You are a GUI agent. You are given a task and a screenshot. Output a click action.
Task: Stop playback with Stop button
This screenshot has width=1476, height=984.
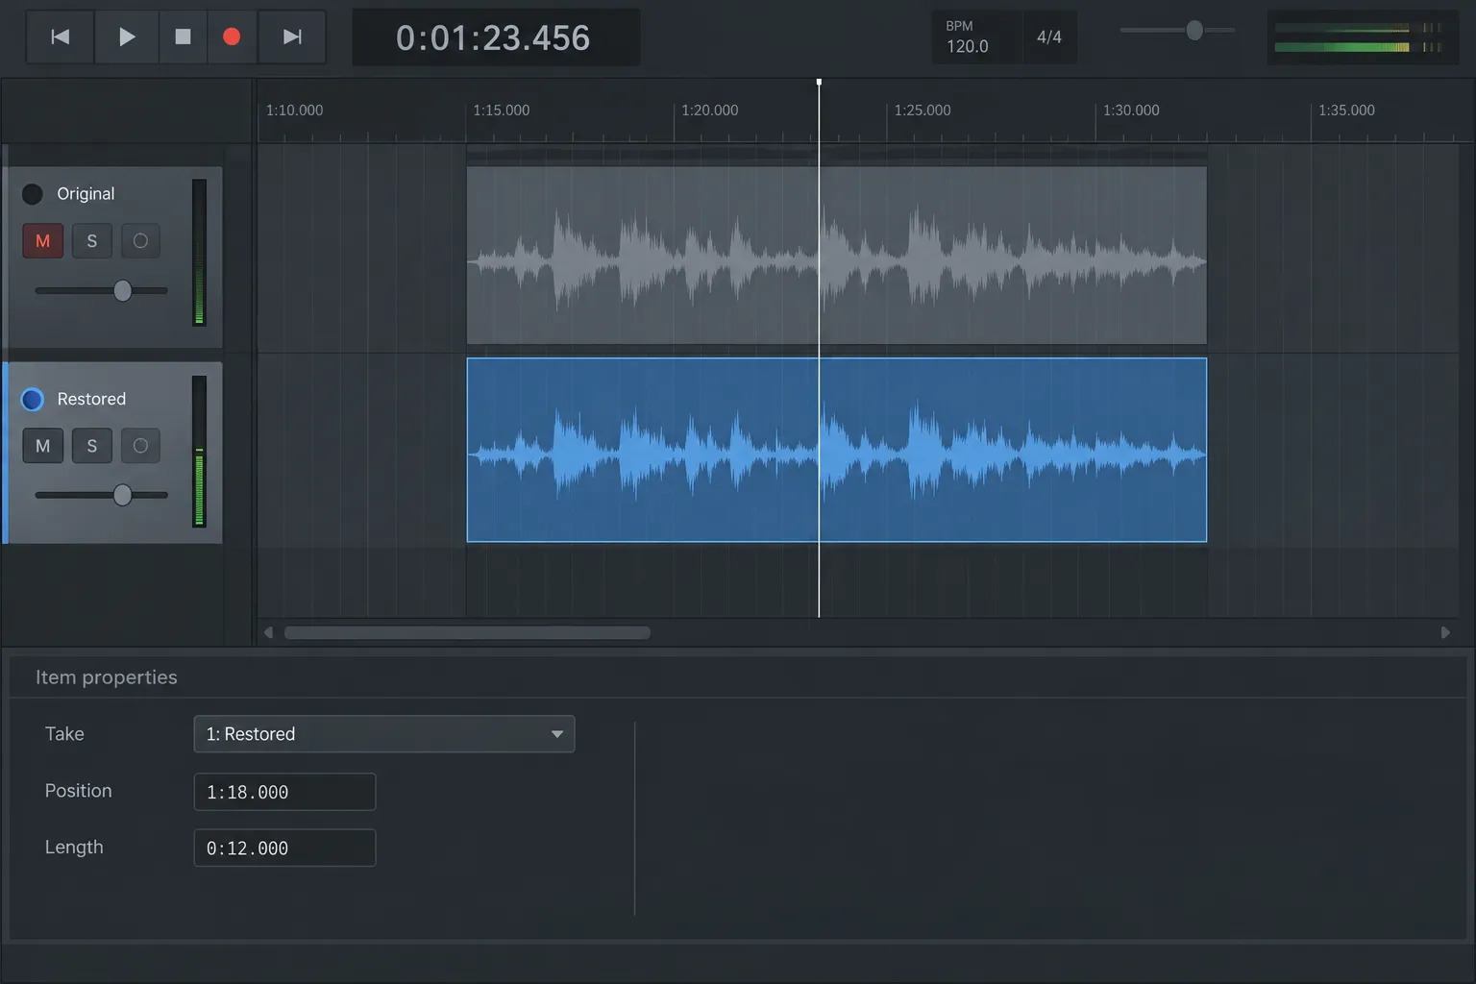tap(183, 37)
